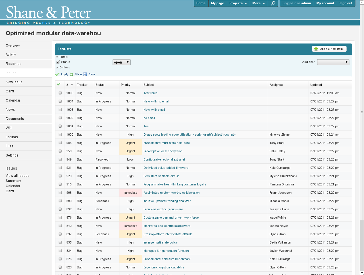Open Activity in the sidebar

(x=26, y=55)
